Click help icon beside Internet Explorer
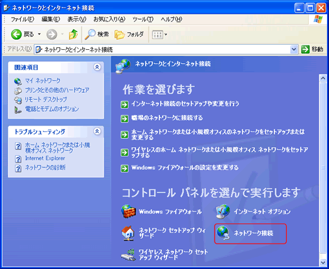Screen dimensions: 329x269 (x=18, y=159)
